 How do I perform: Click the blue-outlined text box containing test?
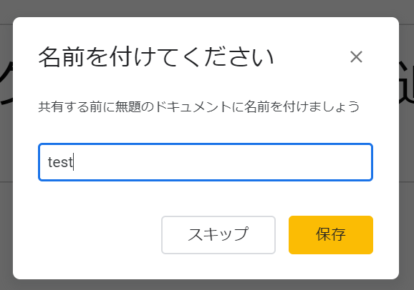pos(206,162)
